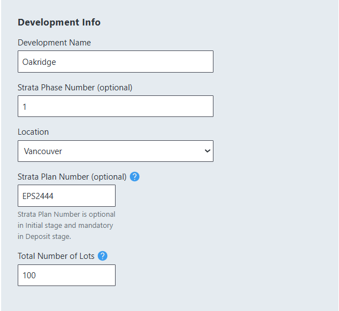
Task: Click the help icon beside Strata Plan Number
Action: (134, 177)
